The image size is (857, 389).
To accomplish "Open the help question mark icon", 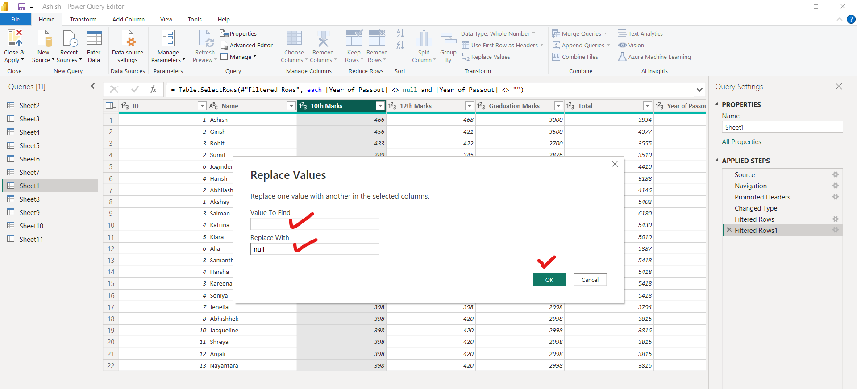I will click(x=851, y=19).
